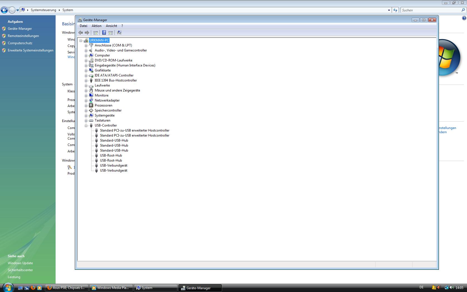This screenshot has height=292, width=467.
Task: Toggle the console tree pane toolbar icon
Action: point(96,33)
